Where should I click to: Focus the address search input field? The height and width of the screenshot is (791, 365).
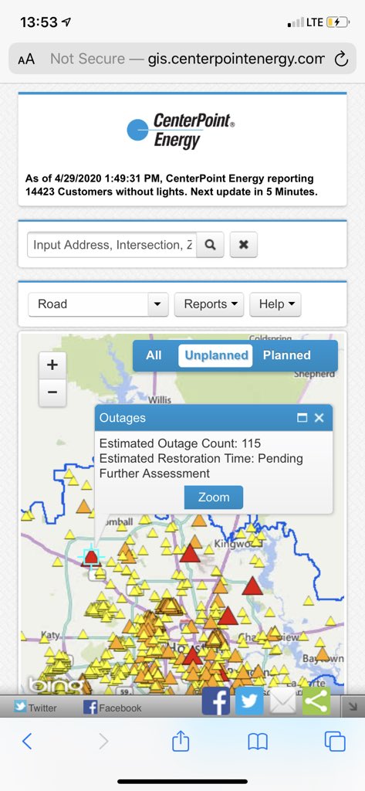[x=112, y=245]
